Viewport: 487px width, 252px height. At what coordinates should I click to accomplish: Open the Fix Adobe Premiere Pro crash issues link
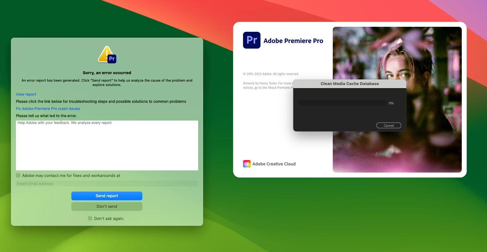point(48,109)
